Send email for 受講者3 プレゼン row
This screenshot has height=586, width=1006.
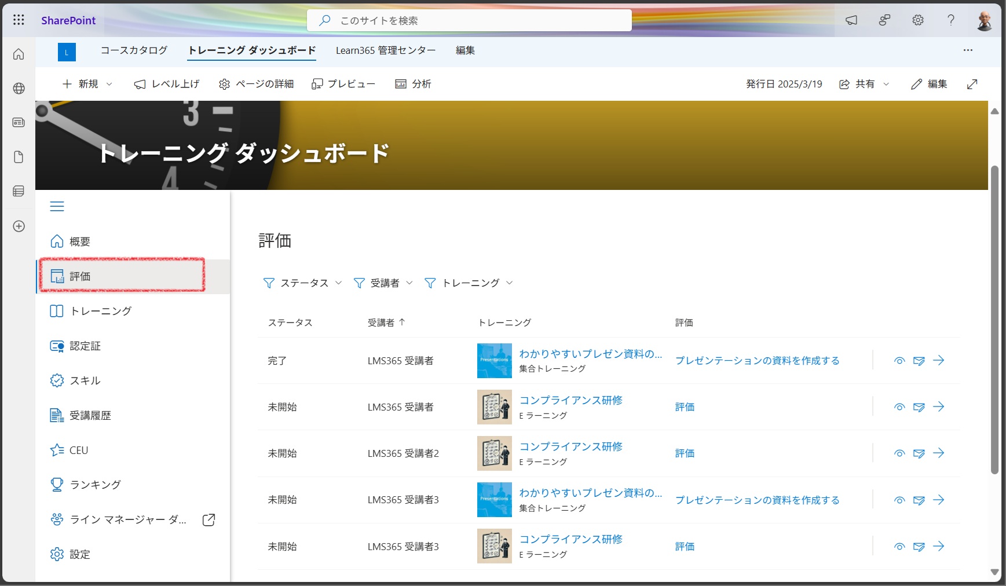919,500
